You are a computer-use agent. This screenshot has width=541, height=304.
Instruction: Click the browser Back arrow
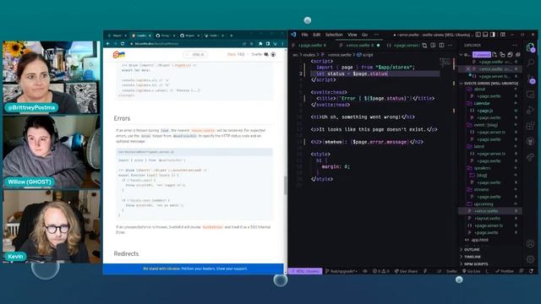[108, 44]
